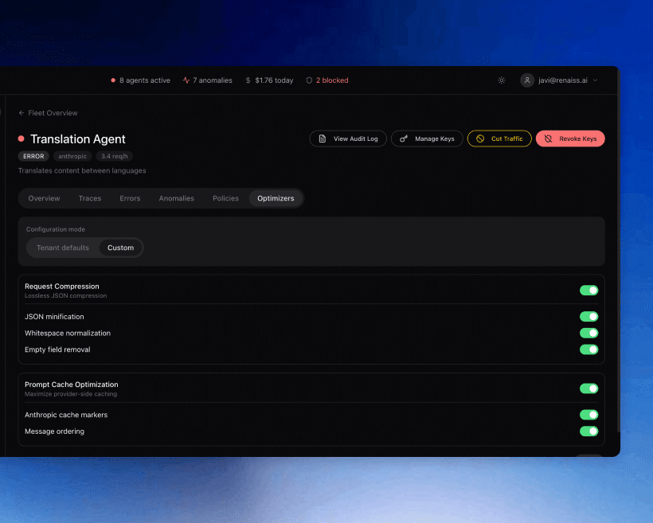Click the 8 agents active status indicator
Image resolution: width=653 pixels, height=523 pixels.
pos(139,80)
